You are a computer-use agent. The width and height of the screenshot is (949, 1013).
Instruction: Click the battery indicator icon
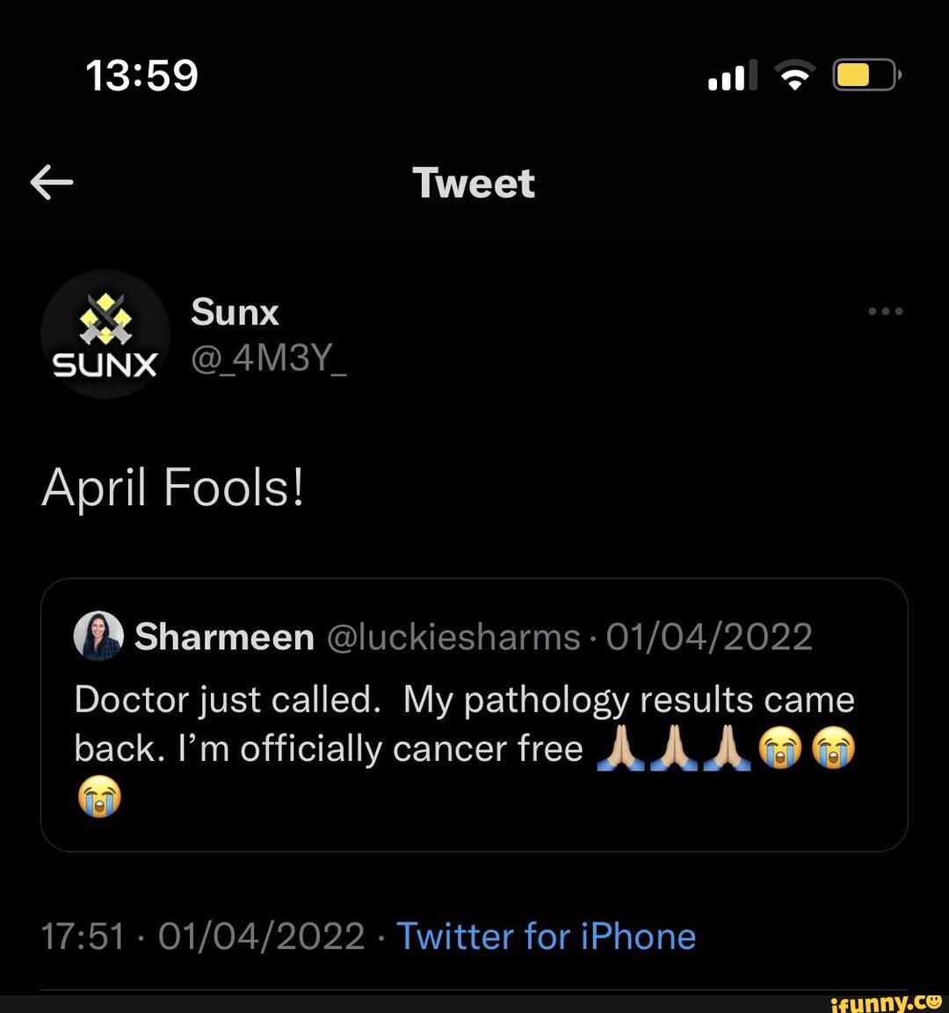[x=865, y=76]
